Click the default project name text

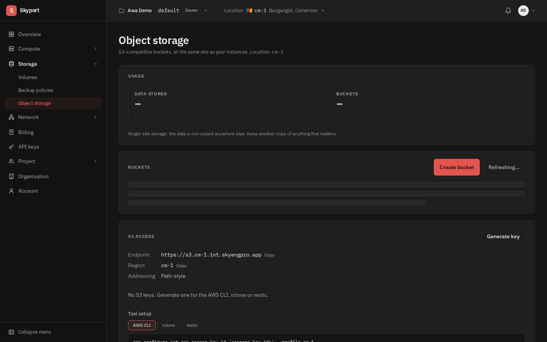click(x=169, y=11)
